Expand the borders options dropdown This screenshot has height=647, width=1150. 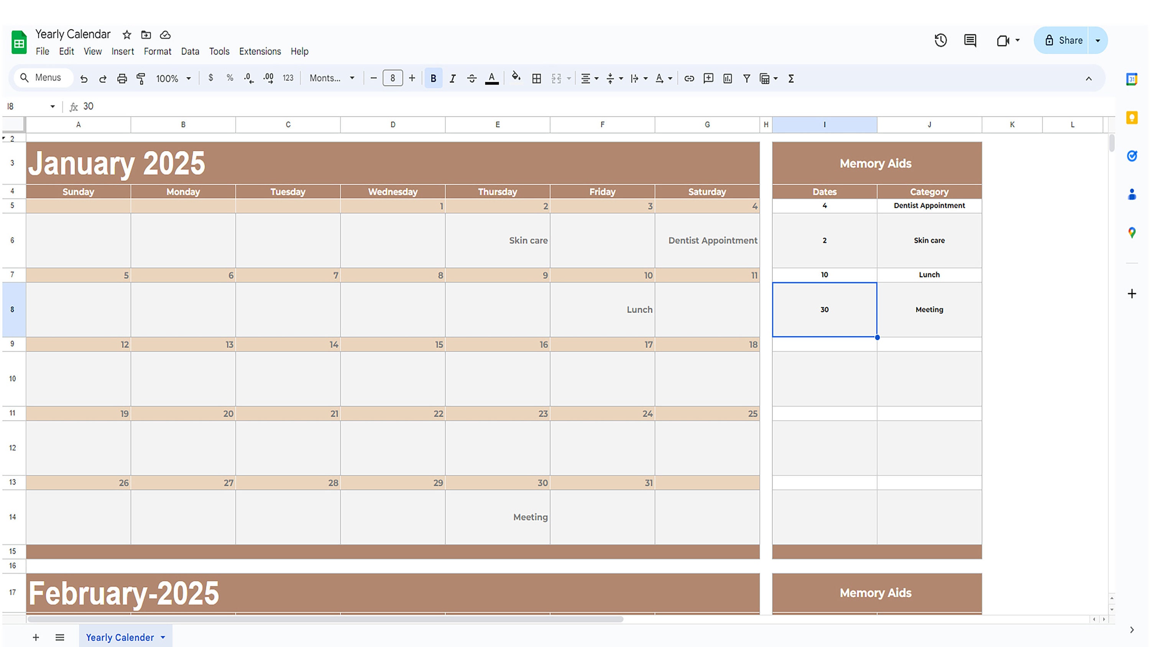[x=536, y=78]
